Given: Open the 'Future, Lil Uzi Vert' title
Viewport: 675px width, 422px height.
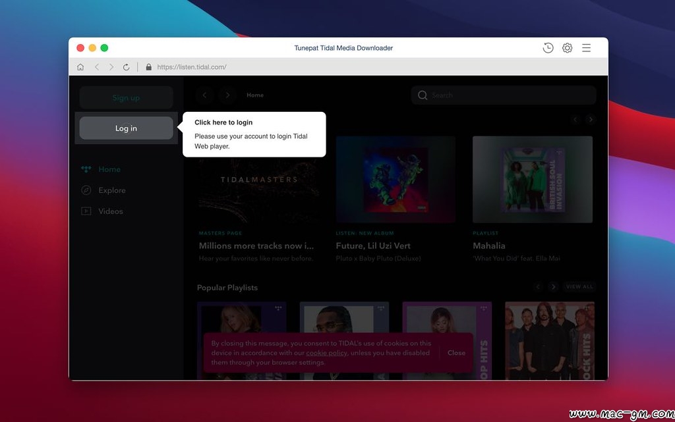Looking at the screenshot, I should (373, 246).
